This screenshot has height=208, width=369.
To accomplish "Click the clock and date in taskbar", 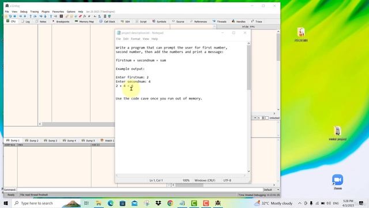I will tap(348, 203).
